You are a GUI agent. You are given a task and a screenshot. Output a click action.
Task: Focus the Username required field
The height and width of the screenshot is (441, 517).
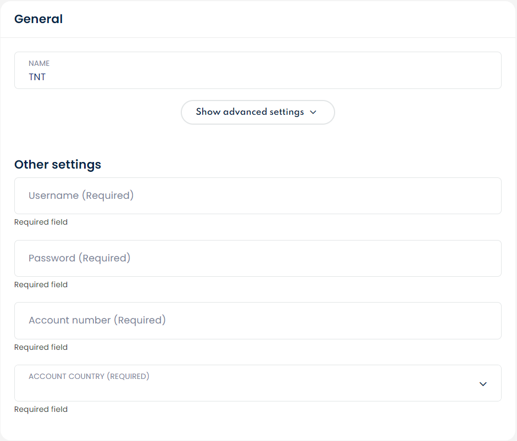coord(257,196)
